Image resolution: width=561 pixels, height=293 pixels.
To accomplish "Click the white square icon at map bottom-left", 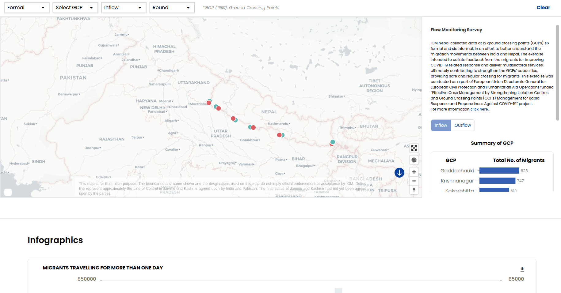I will [x=8, y=192].
